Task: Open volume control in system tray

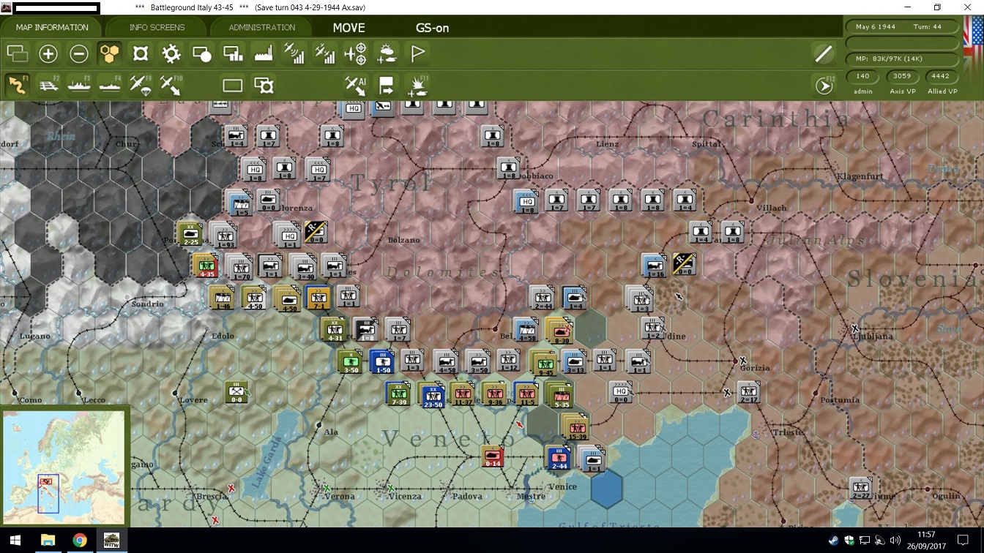Action: 895,541
